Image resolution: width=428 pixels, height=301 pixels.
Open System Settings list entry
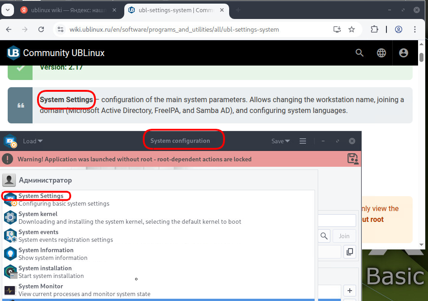click(158, 199)
